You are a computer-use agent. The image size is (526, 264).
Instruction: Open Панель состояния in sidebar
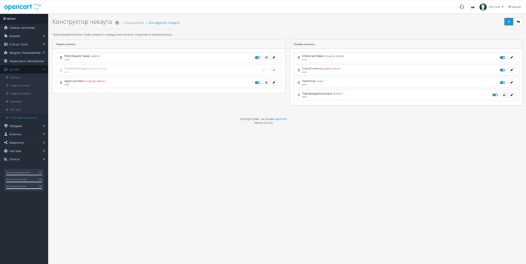[x=24, y=27]
